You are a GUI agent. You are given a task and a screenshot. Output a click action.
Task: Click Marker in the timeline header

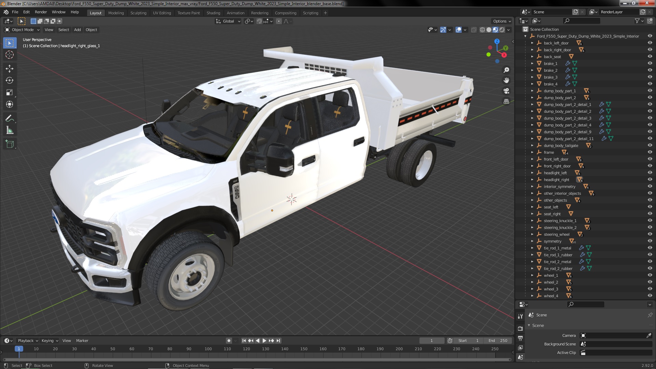[x=82, y=341]
